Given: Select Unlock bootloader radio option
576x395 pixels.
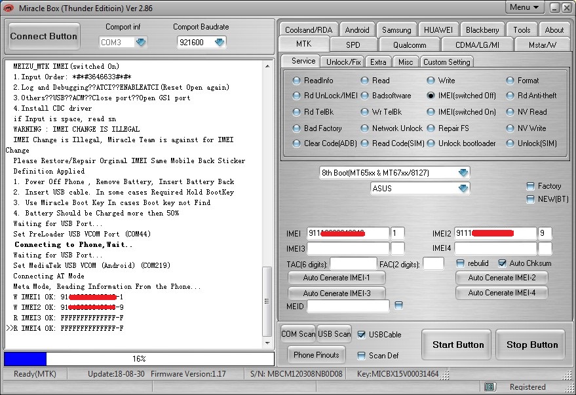Looking at the screenshot, I should tap(431, 143).
